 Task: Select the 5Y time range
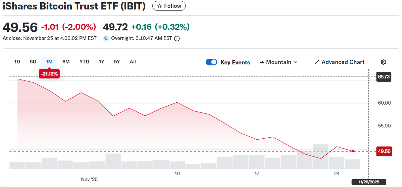coord(117,62)
